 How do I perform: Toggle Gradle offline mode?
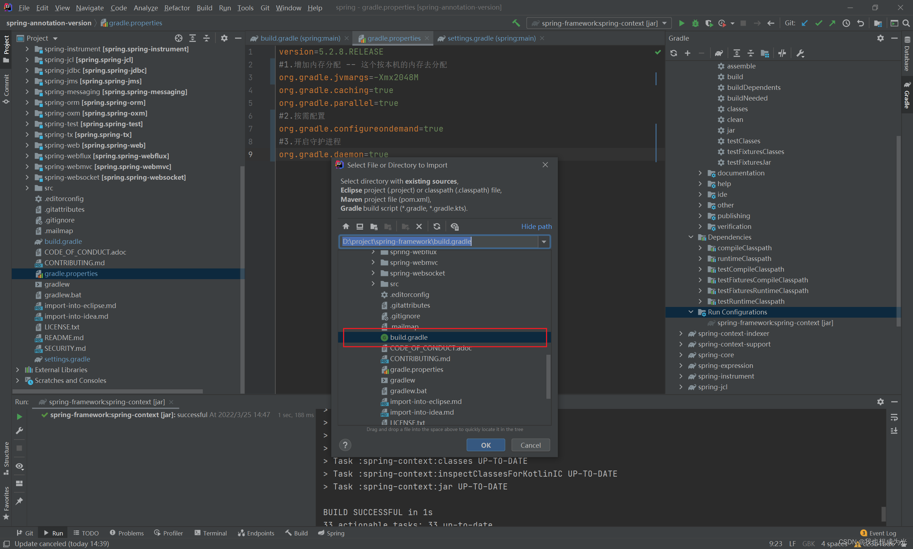click(x=782, y=53)
